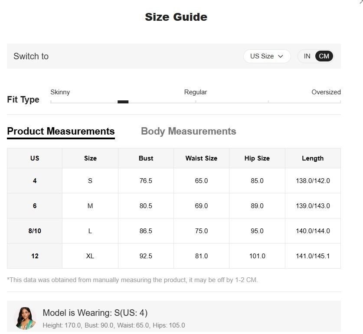
Task: Click the Oversized fit label
Action: click(326, 92)
